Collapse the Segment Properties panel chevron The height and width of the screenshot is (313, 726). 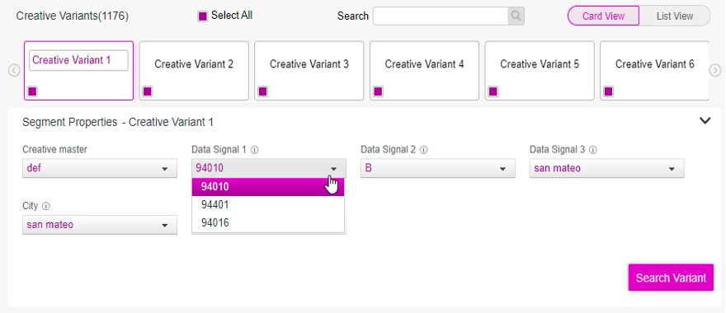(705, 120)
